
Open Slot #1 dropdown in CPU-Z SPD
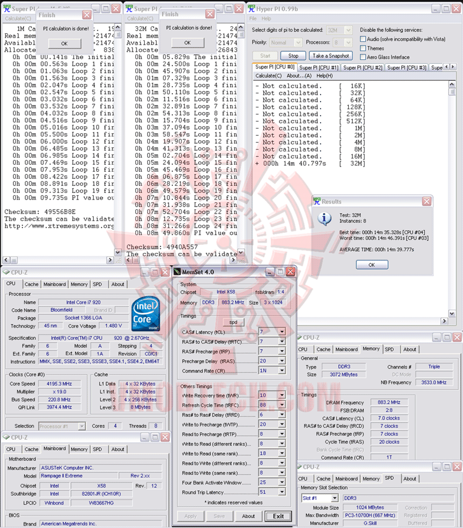tap(335, 498)
